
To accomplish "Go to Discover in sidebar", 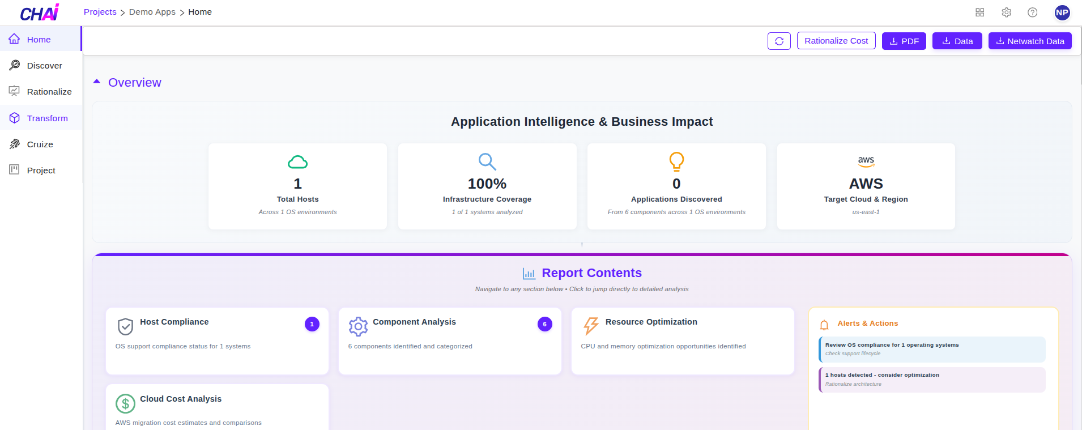I will click(44, 66).
